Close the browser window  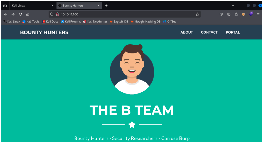tap(260, 5)
